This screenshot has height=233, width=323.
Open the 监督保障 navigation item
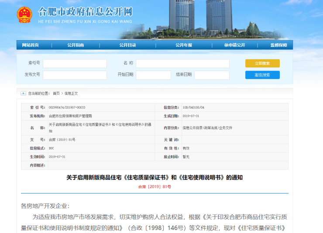click(278, 45)
